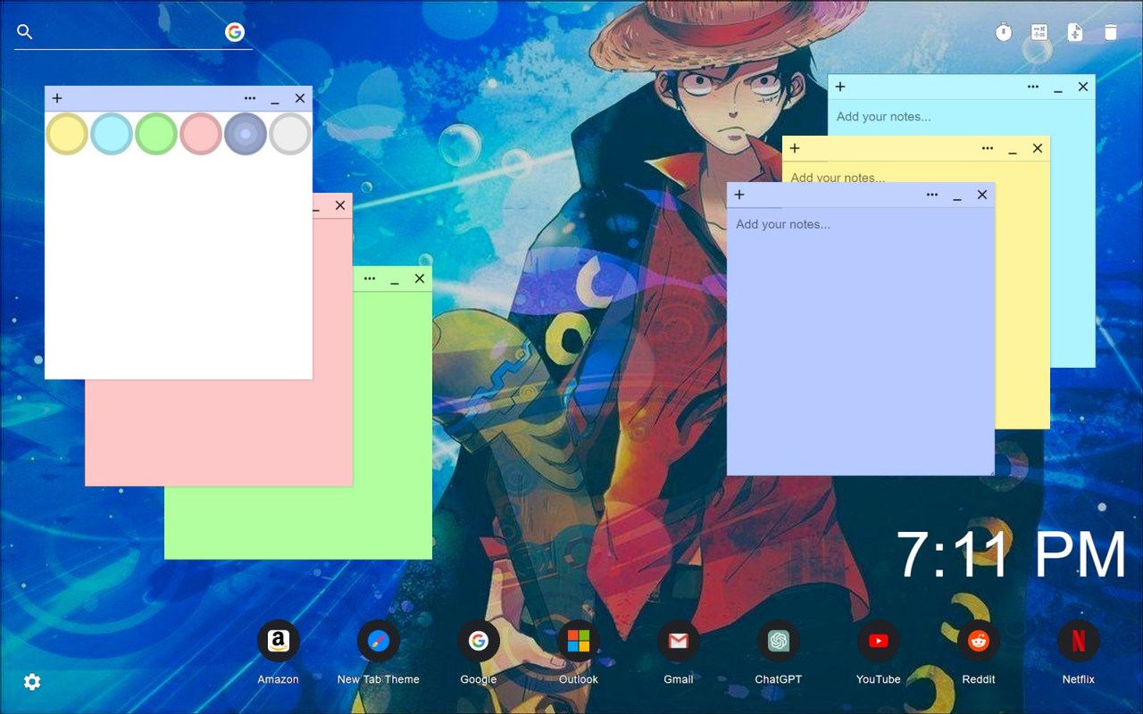This screenshot has height=714, width=1143.
Task: Click the plus icon on yellow note
Action: 795,148
